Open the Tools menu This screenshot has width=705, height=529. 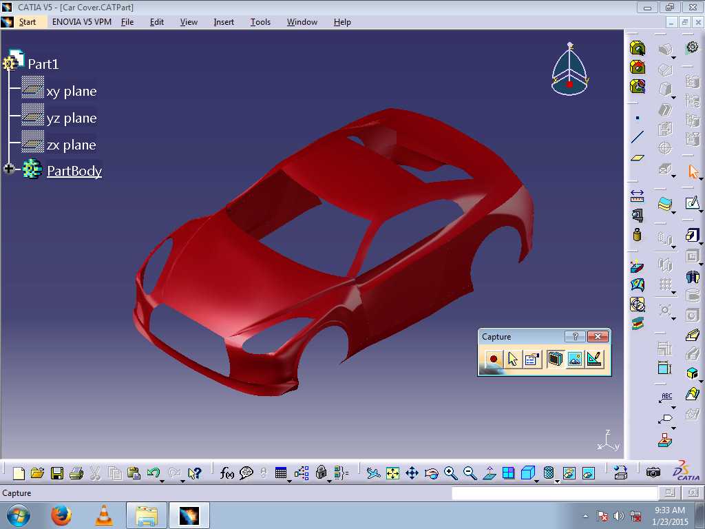pyautogui.click(x=260, y=21)
